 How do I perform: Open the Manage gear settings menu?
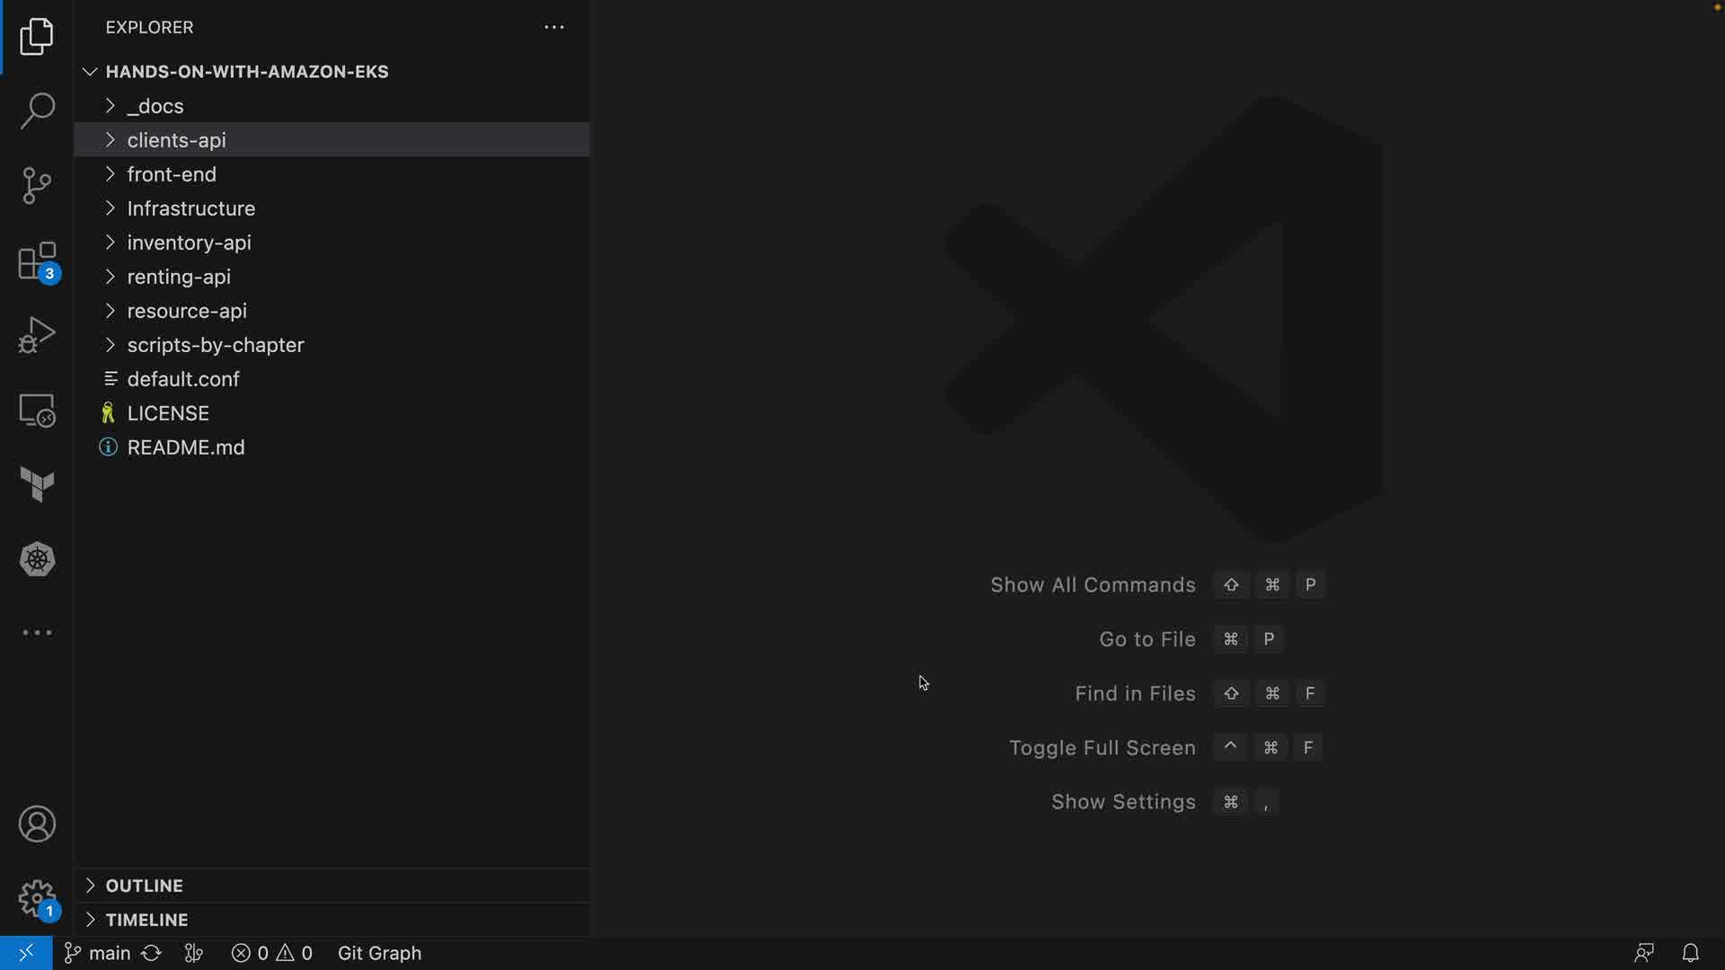pos(37,898)
